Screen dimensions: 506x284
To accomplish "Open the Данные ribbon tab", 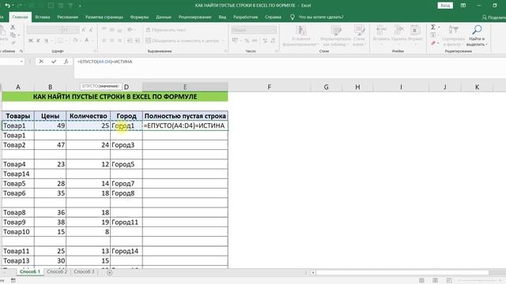I will tap(164, 17).
